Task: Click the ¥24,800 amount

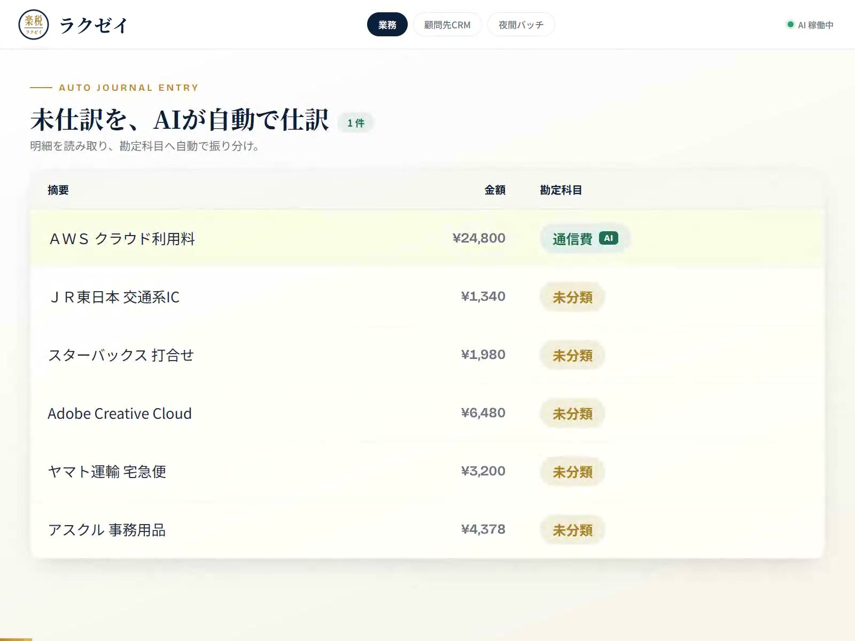Action: (x=479, y=238)
